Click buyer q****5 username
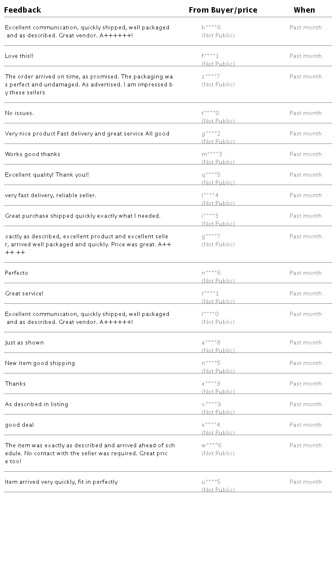This screenshot has height=574, width=336. [211, 175]
